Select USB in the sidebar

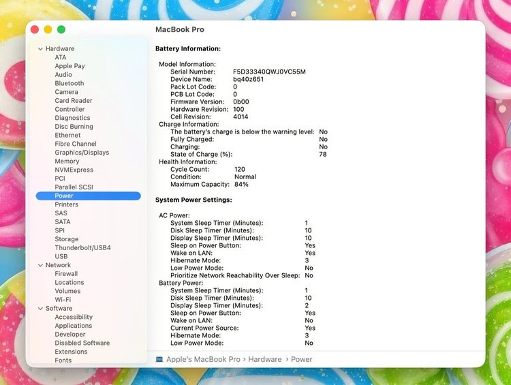tap(61, 257)
